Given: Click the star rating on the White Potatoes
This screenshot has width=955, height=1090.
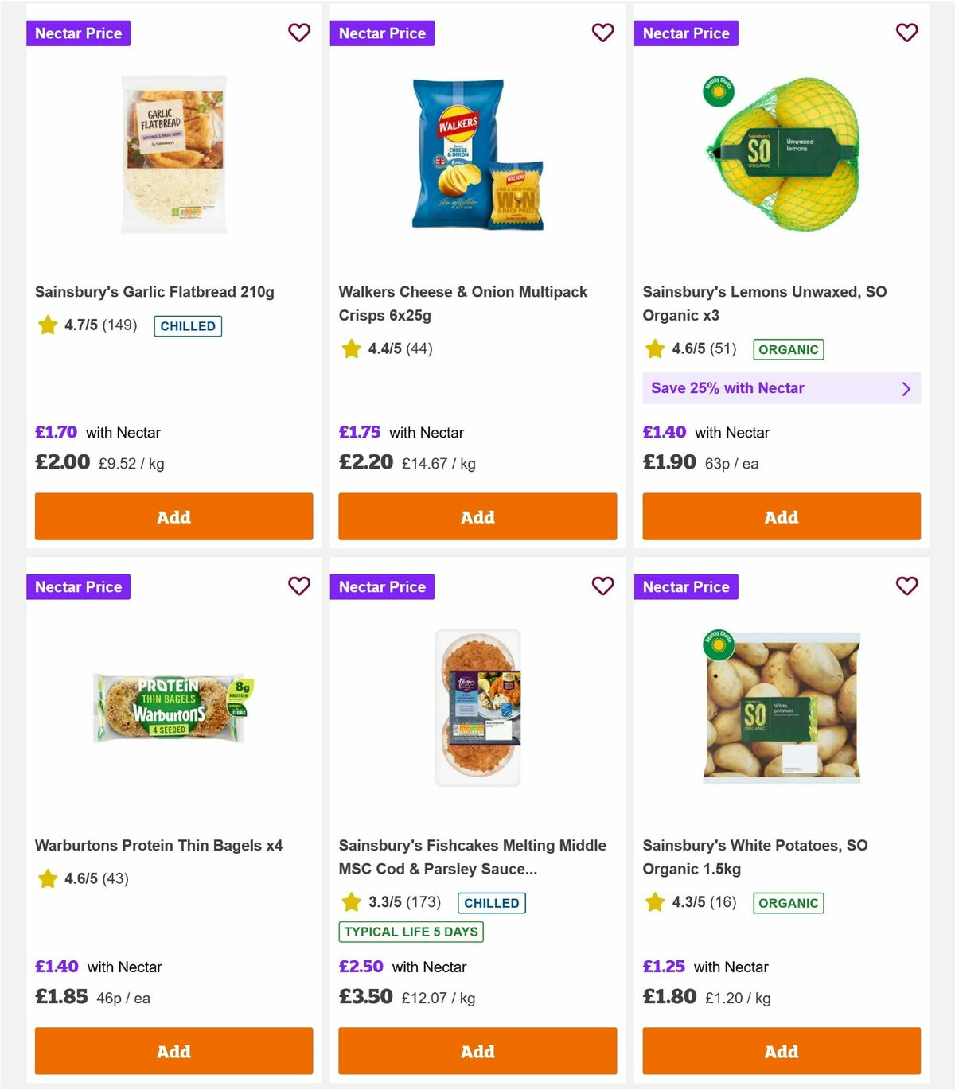Looking at the screenshot, I should pyautogui.click(x=654, y=903).
